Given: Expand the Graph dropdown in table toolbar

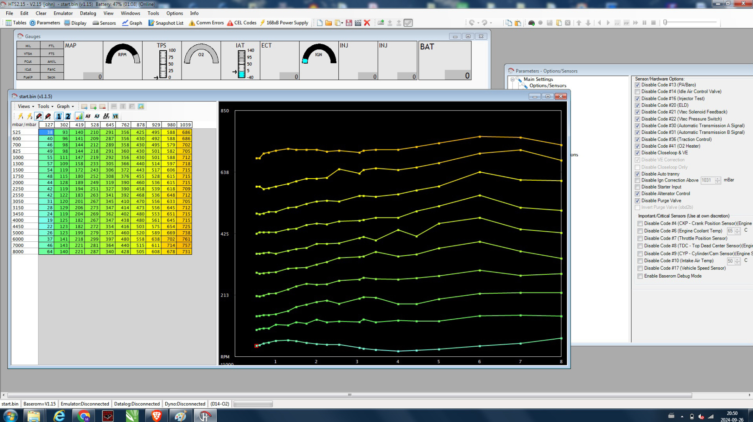Looking at the screenshot, I should coord(65,106).
